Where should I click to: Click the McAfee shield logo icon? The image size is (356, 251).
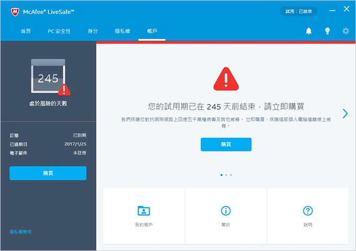(x=15, y=12)
